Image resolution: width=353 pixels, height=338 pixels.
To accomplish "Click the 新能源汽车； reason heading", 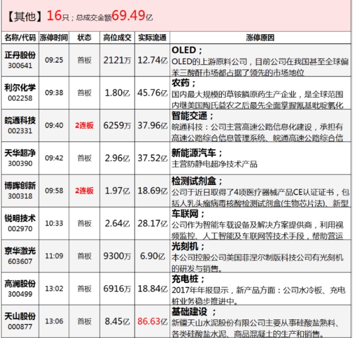I will click(x=197, y=153).
